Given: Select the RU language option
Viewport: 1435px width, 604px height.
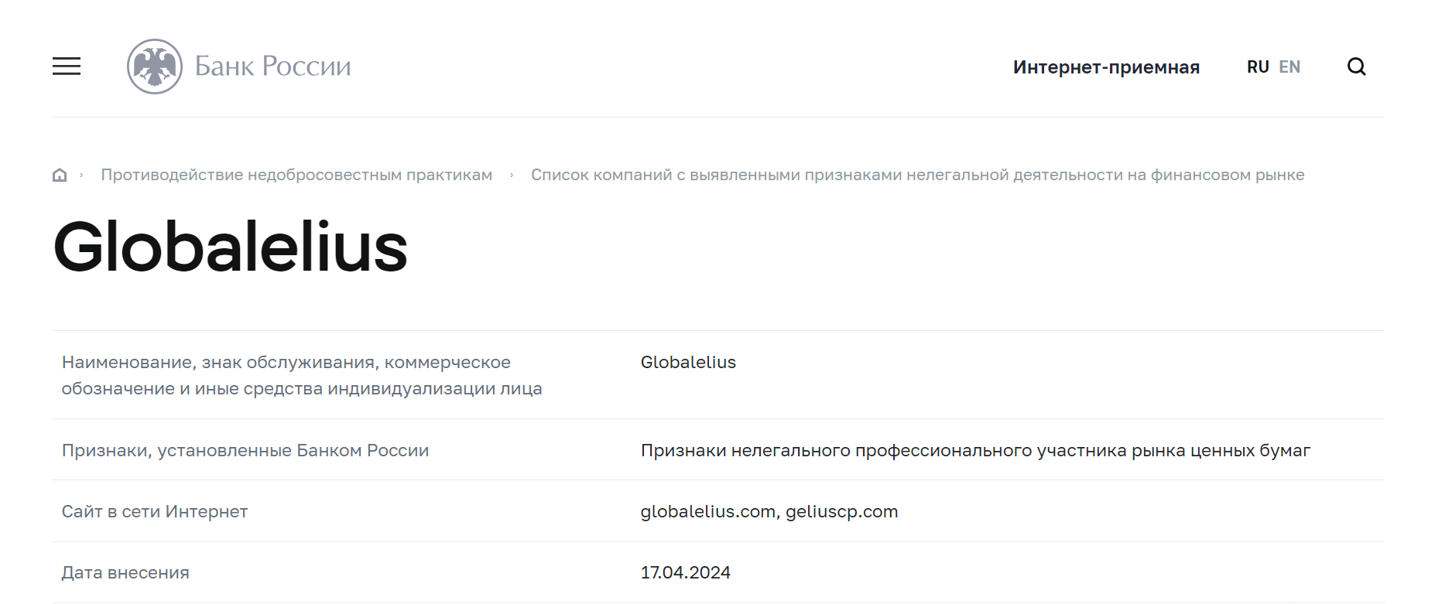Looking at the screenshot, I should 1258,67.
